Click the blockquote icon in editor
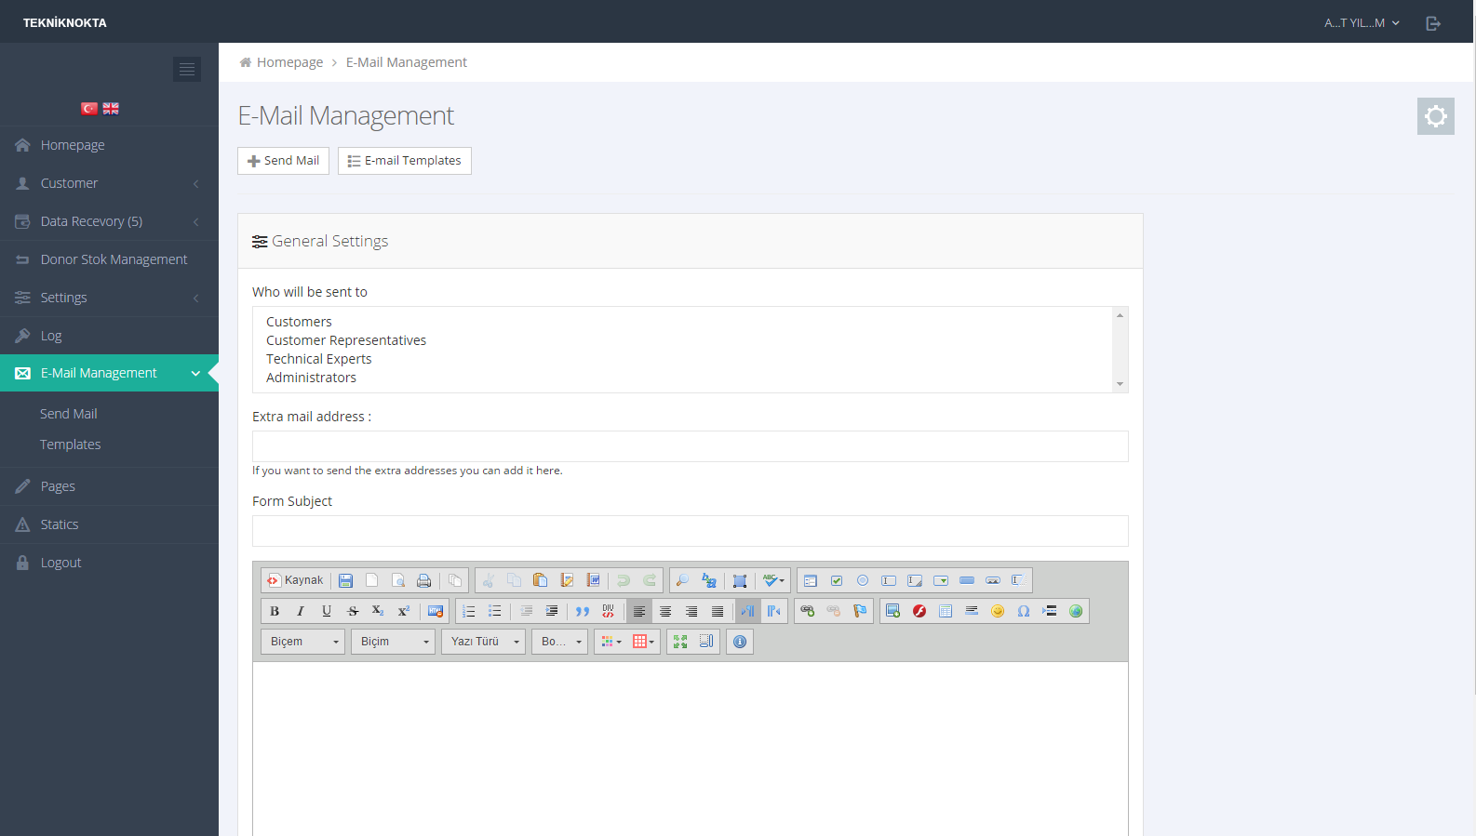This screenshot has height=836, width=1476. [583, 611]
